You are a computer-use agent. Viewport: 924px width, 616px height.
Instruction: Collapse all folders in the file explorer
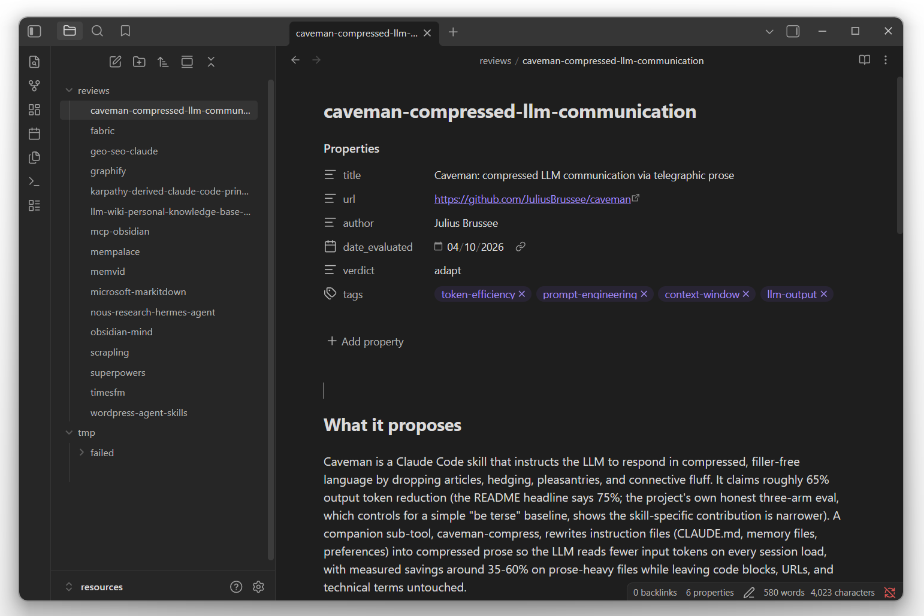(x=211, y=62)
